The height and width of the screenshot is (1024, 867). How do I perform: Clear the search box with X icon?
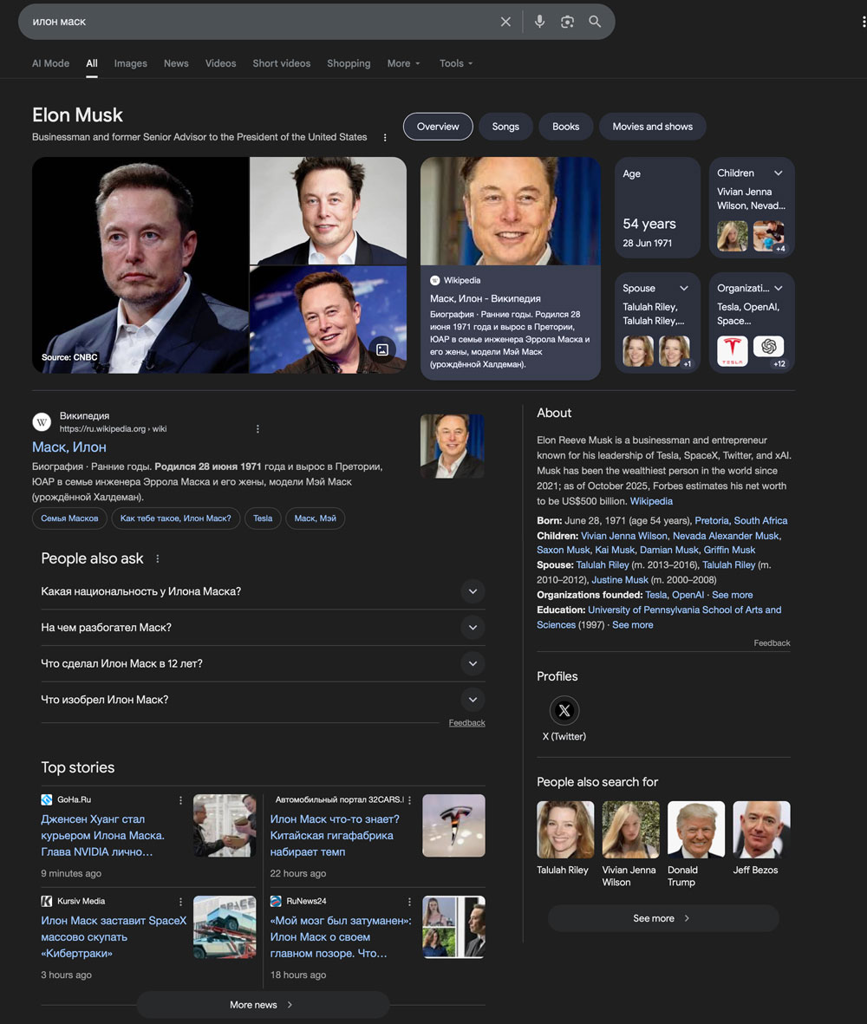(505, 22)
